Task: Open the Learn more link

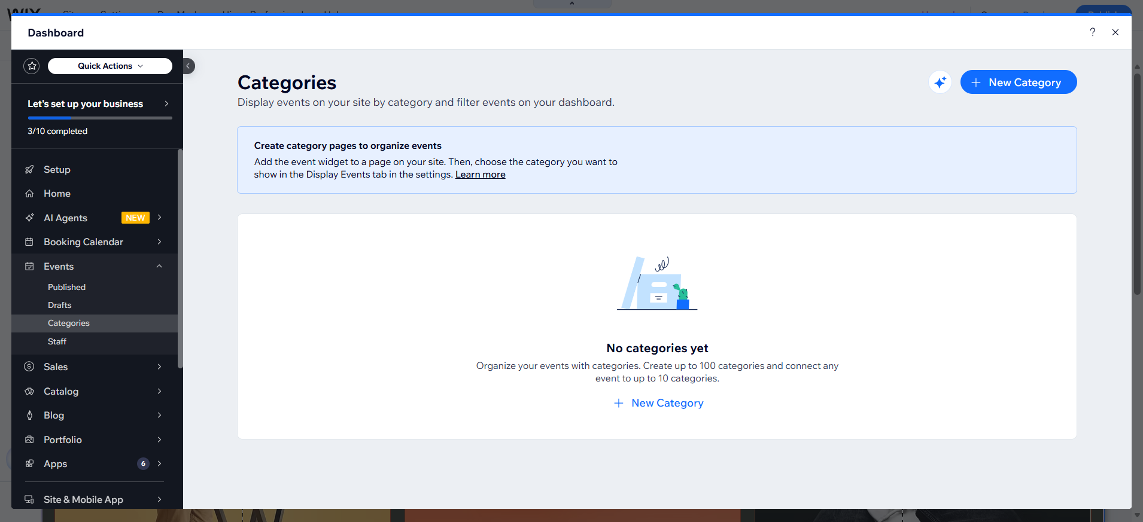Action: [481, 175]
